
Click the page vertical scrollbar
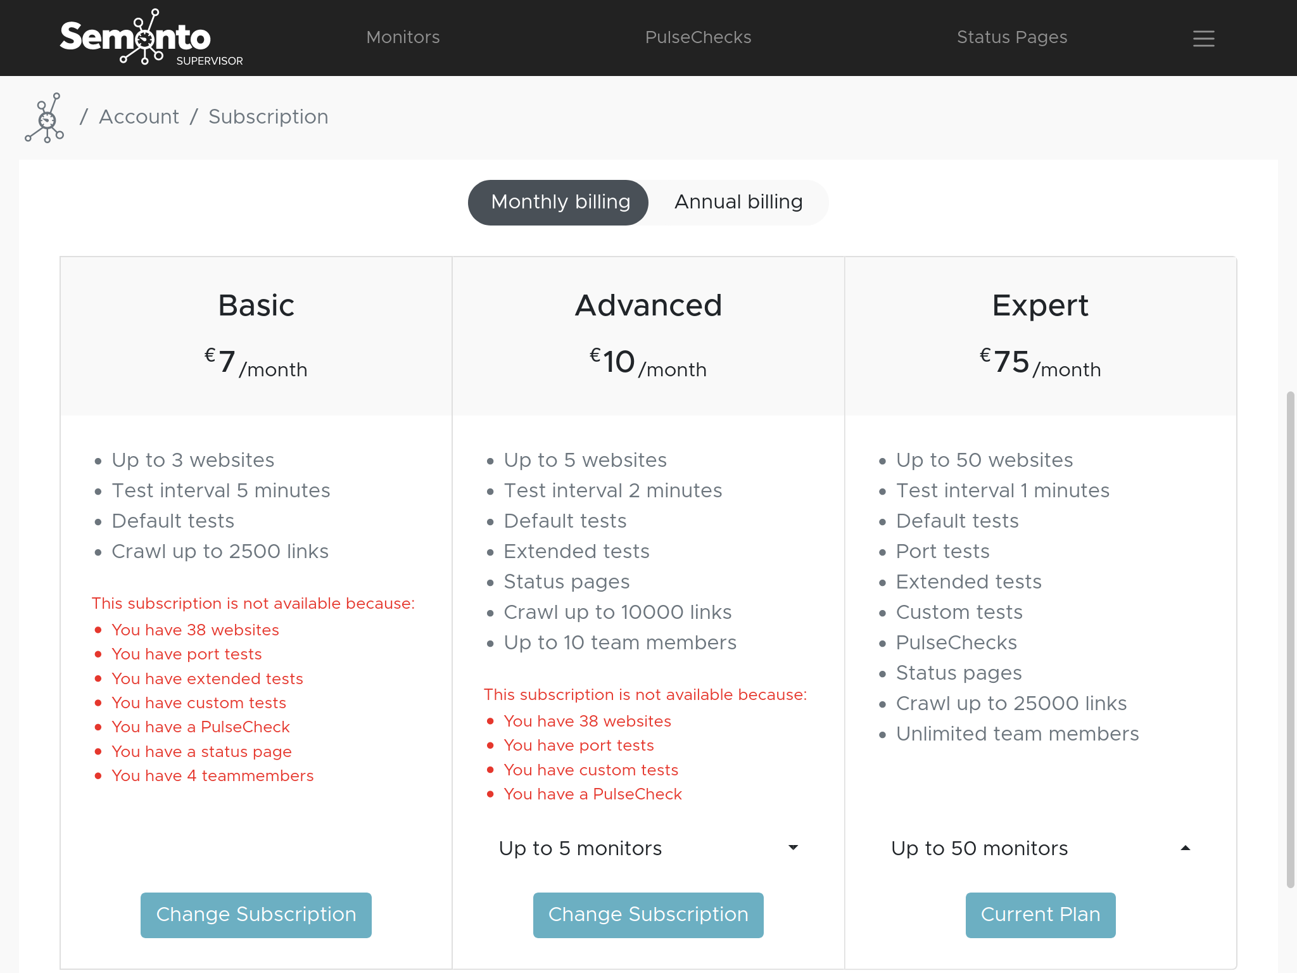pos(1290,640)
